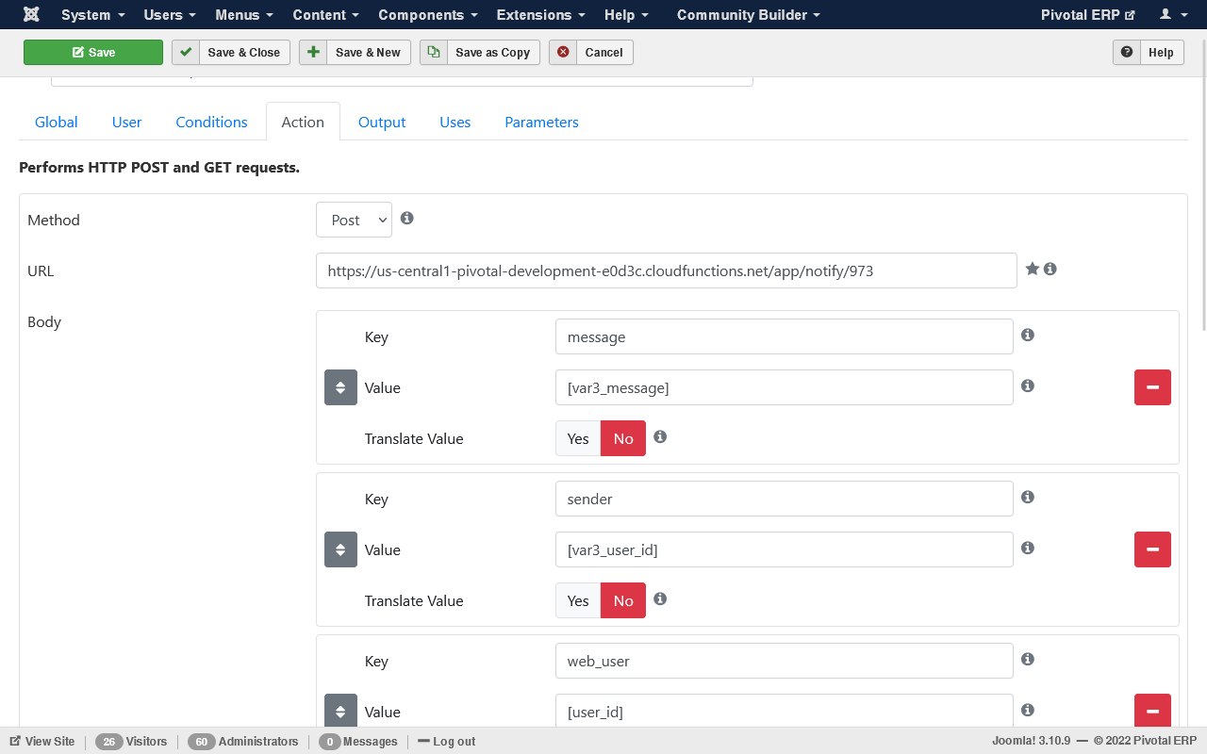The image size is (1207, 754).
Task: Click the Joomla logo icon
Action: (31, 14)
